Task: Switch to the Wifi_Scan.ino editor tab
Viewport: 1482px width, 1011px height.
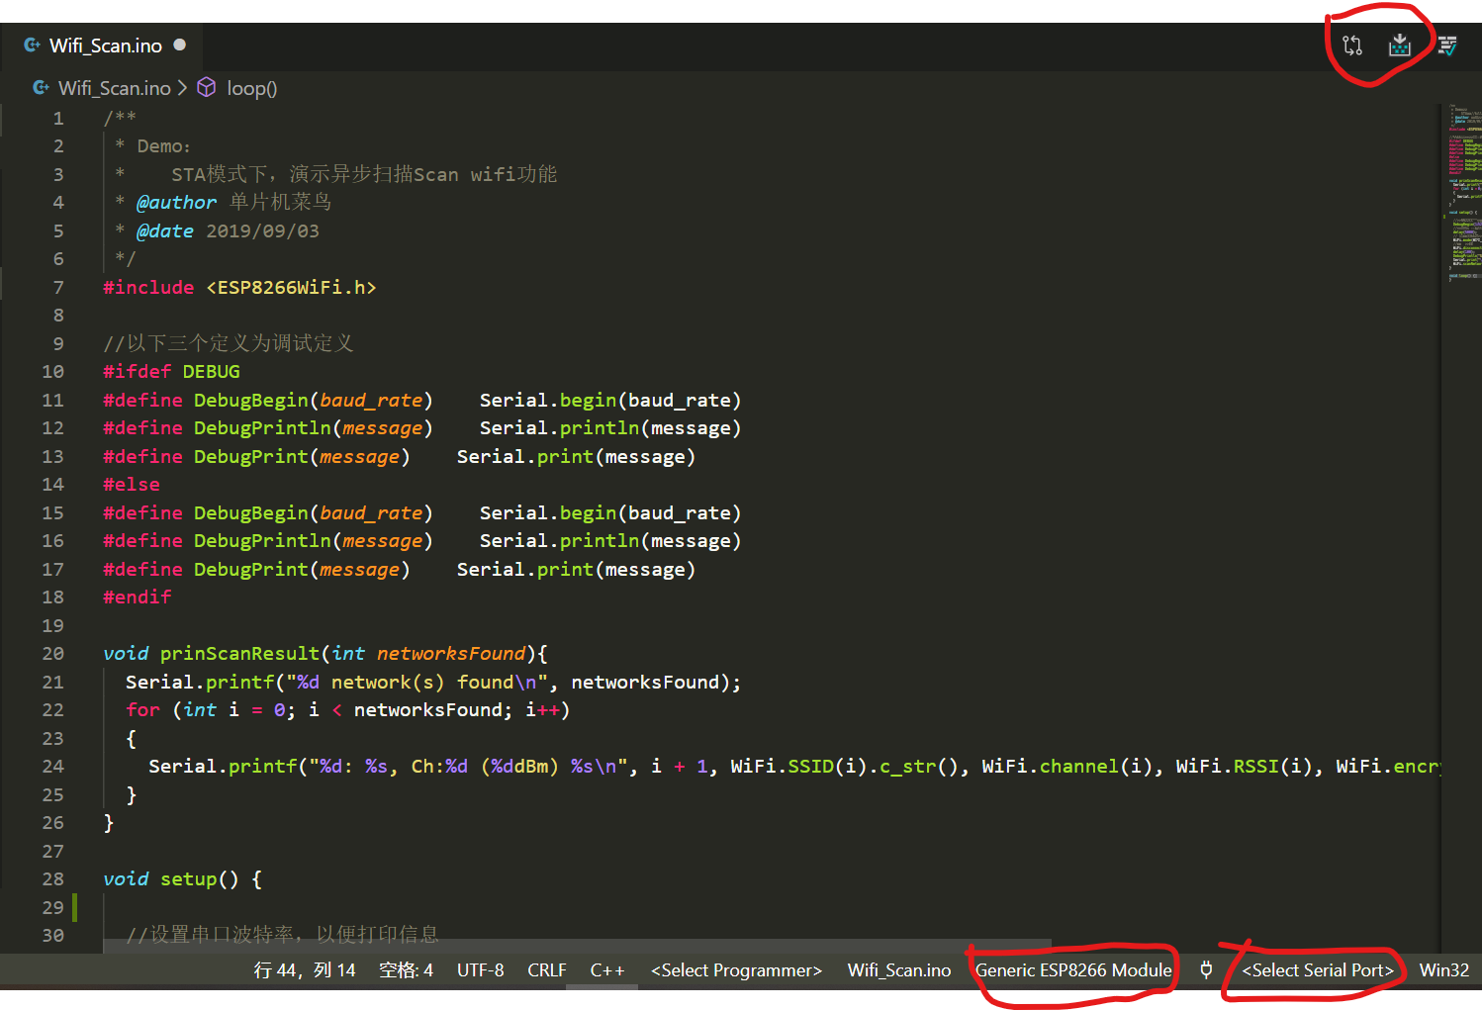Action: click(x=104, y=45)
